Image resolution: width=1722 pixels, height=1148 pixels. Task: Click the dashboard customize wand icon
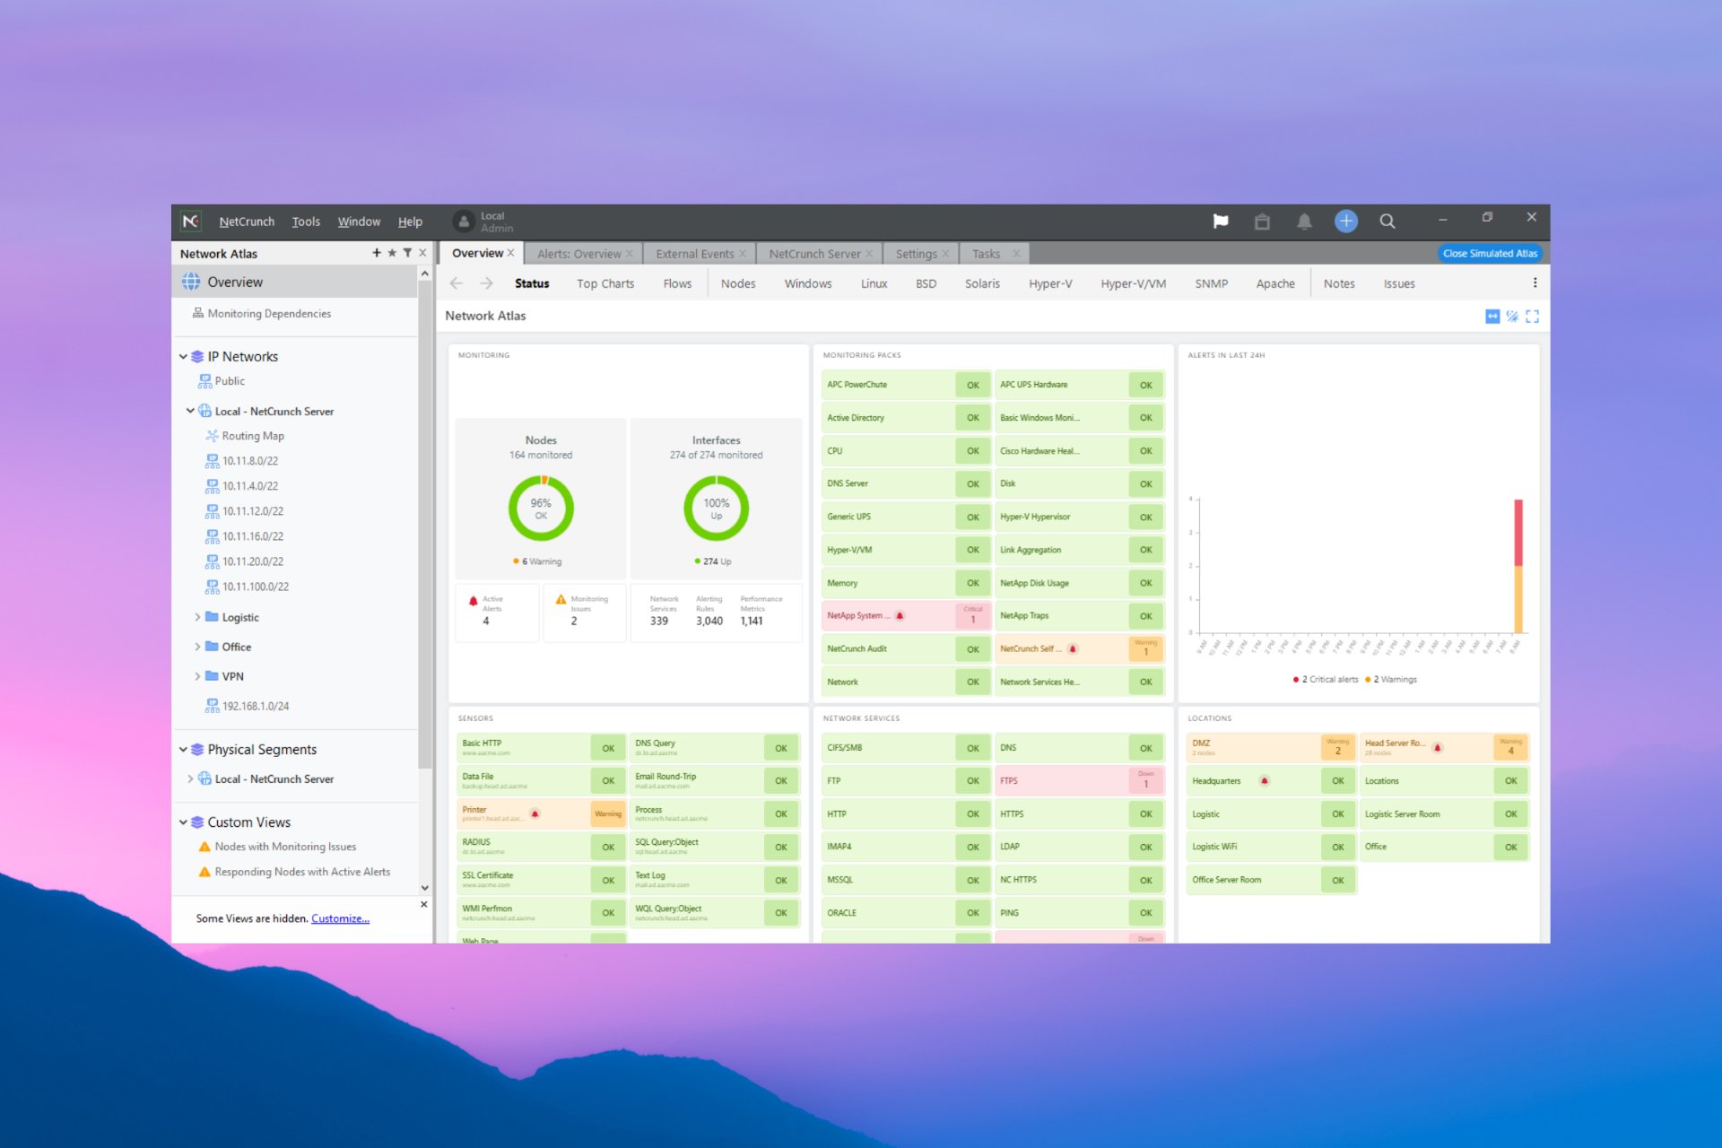[1512, 316]
